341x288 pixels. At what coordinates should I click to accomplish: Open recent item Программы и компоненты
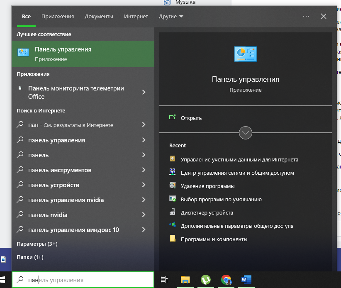[x=214, y=239]
